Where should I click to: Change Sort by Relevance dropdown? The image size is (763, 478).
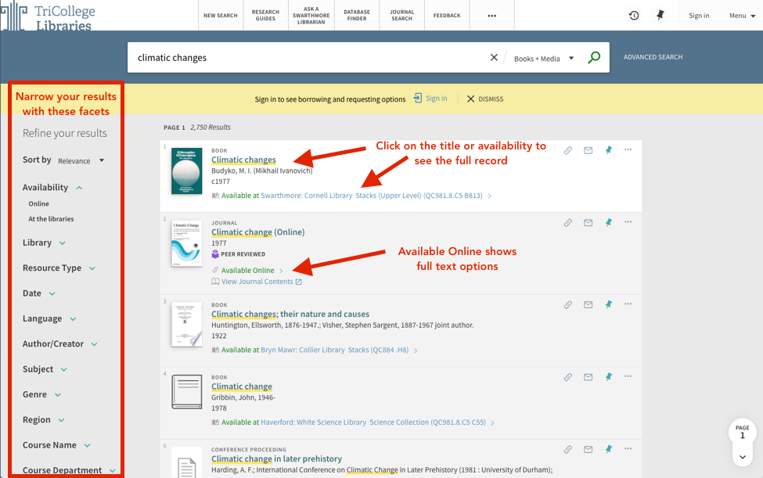(x=81, y=160)
